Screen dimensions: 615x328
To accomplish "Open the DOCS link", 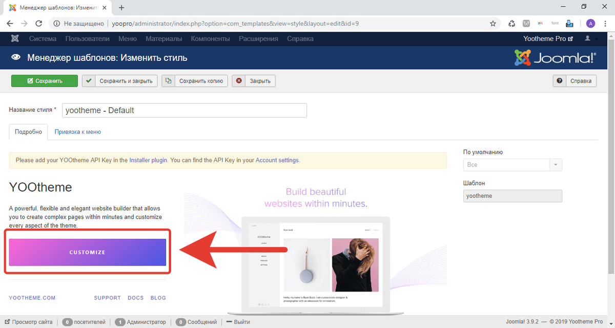I will click(136, 298).
